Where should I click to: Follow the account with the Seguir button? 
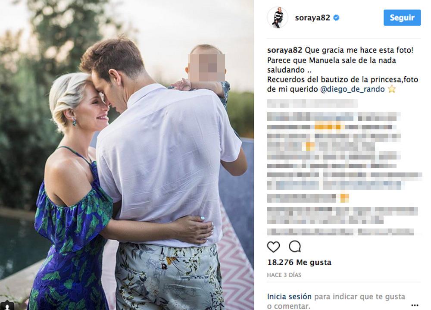[x=402, y=18]
